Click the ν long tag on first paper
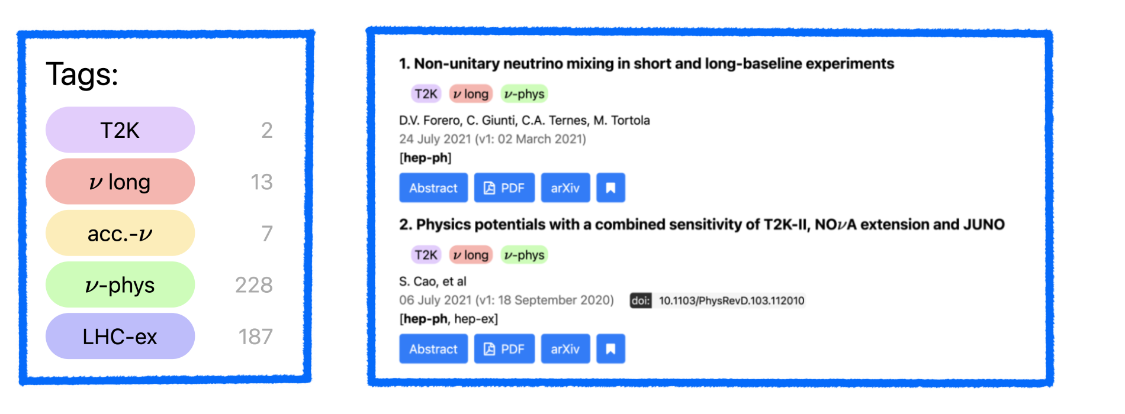The width and height of the screenshot is (1125, 414). 471,94
